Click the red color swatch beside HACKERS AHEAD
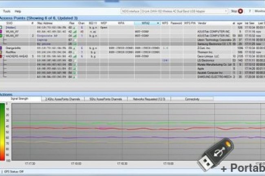265x176 pixels. tap(1, 56)
